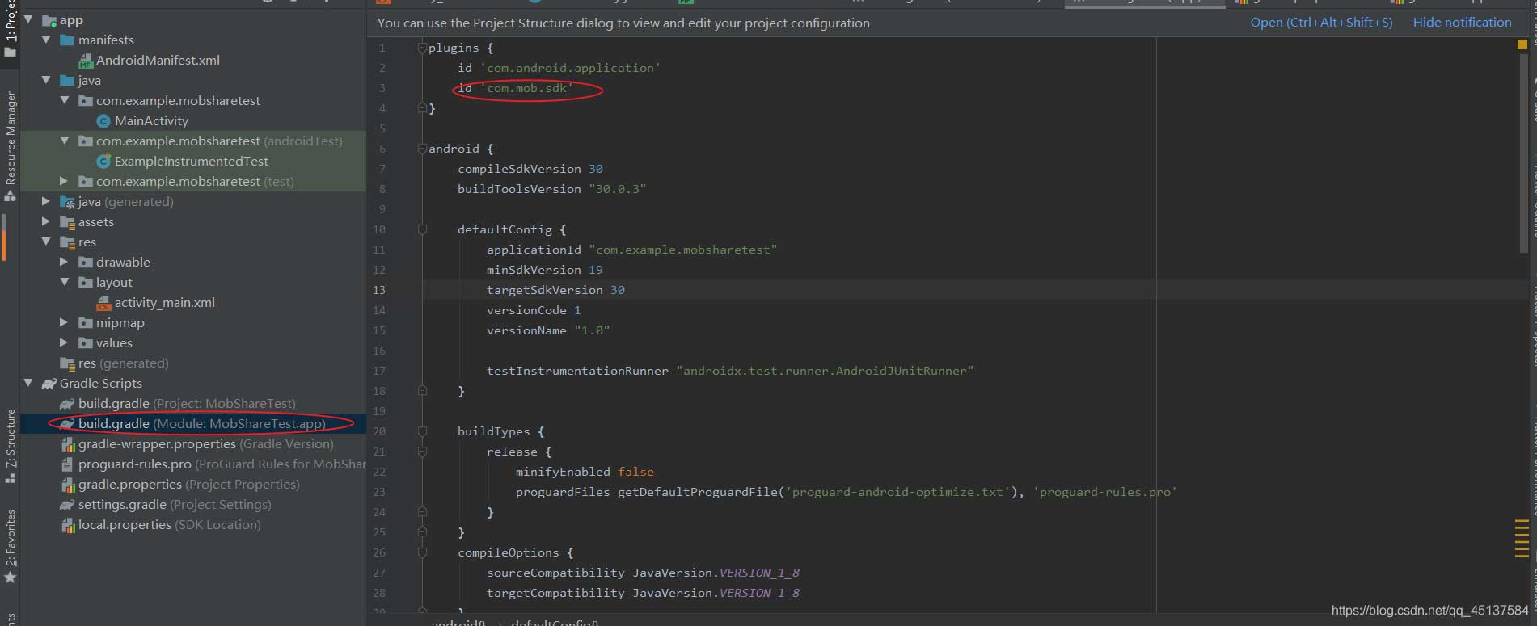Open the Project tool window tab
Viewport: 1537px width, 626px height.
[10, 31]
